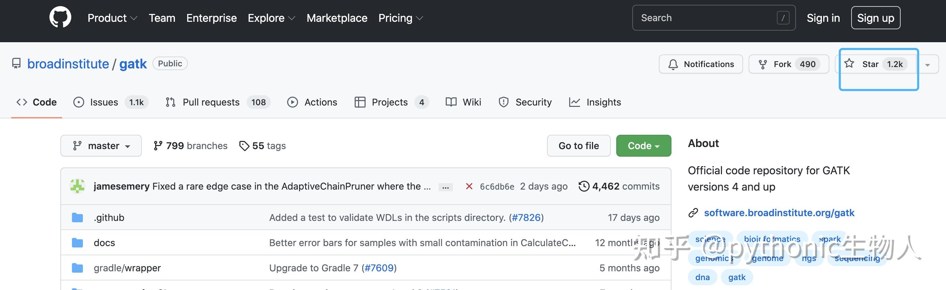Click the Public visibility badge
The width and height of the screenshot is (946, 290).
[170, 63]
